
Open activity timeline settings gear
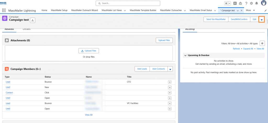coord(263,43)
